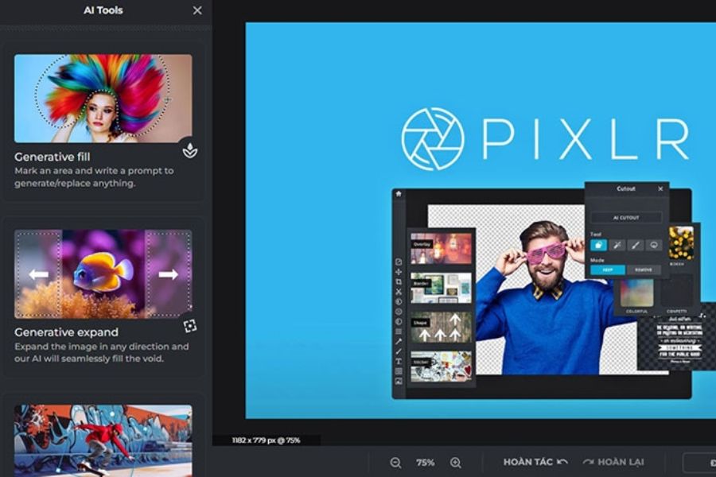
Task: Close the AI Tools panel
Action: [197, 10]
